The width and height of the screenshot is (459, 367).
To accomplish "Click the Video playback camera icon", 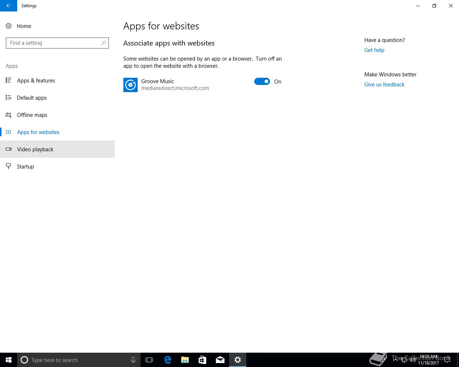I will 9,149.
